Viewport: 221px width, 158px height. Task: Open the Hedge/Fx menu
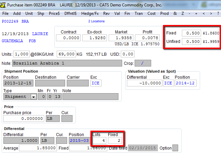coord(90,14)
